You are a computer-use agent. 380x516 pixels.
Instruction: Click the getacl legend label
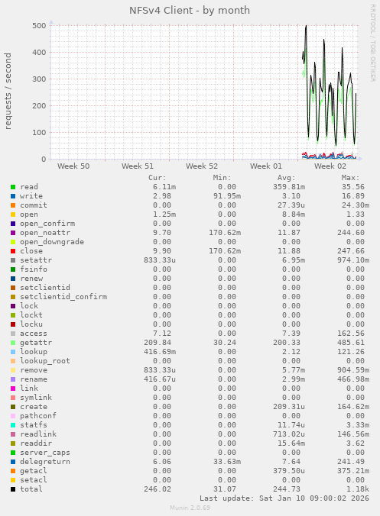[x=34, y=471]
